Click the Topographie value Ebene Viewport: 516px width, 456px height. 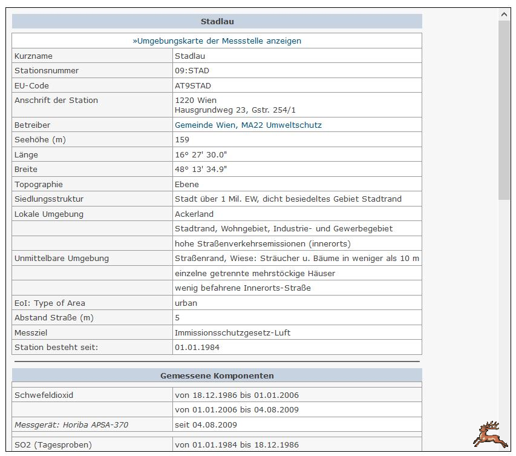(x=186, y=184)
